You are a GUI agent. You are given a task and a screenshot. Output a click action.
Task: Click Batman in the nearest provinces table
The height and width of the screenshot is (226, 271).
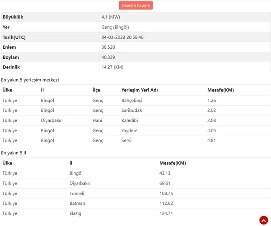78,203
